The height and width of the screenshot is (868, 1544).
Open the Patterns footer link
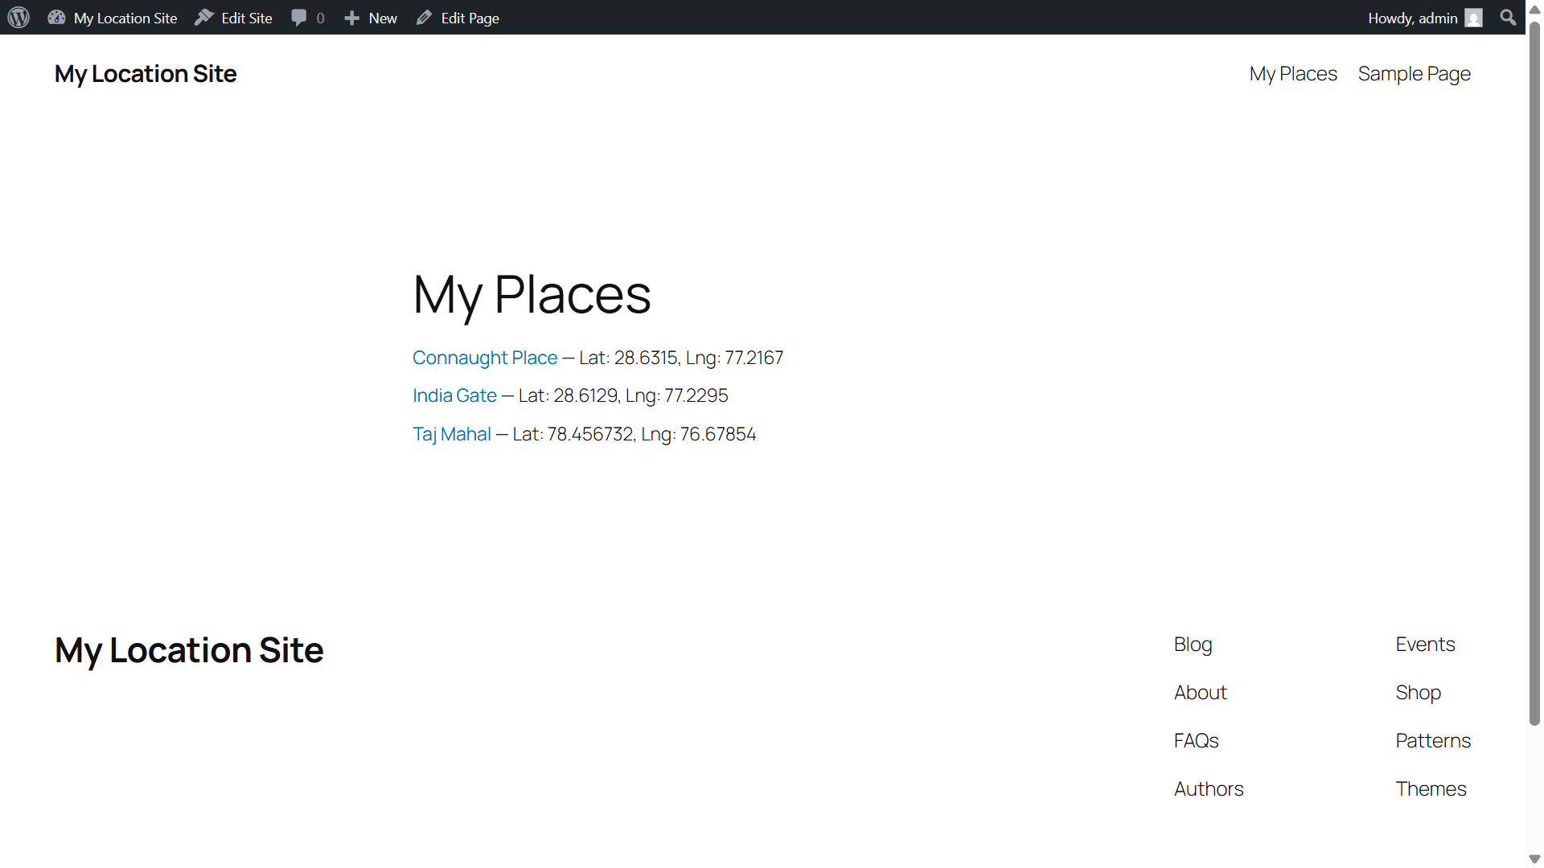click(x=1433, y=741)
